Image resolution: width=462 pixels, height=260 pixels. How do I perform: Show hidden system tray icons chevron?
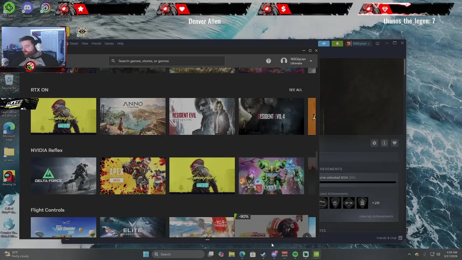(409, 254)
